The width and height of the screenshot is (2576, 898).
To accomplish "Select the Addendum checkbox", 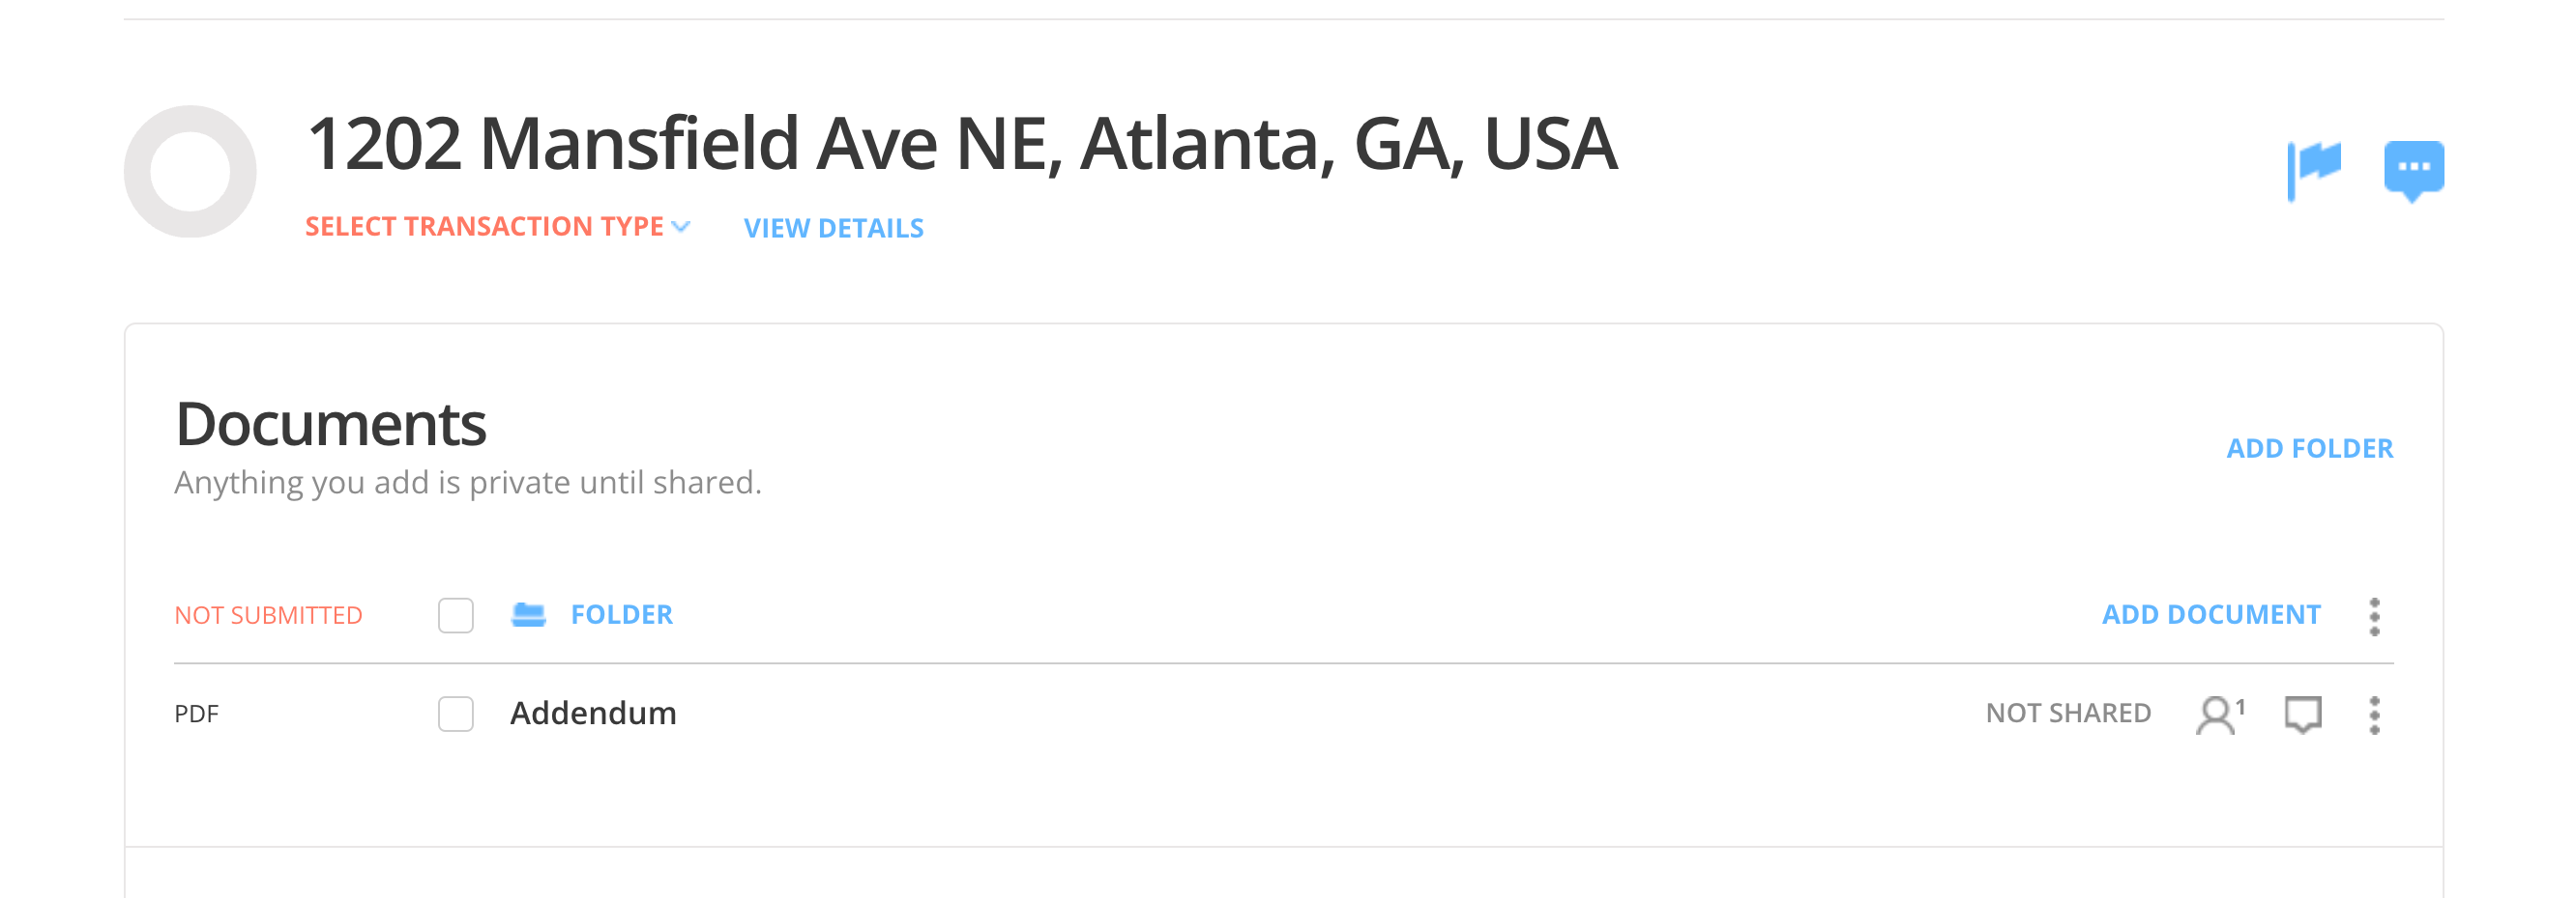I will (456, 715).
